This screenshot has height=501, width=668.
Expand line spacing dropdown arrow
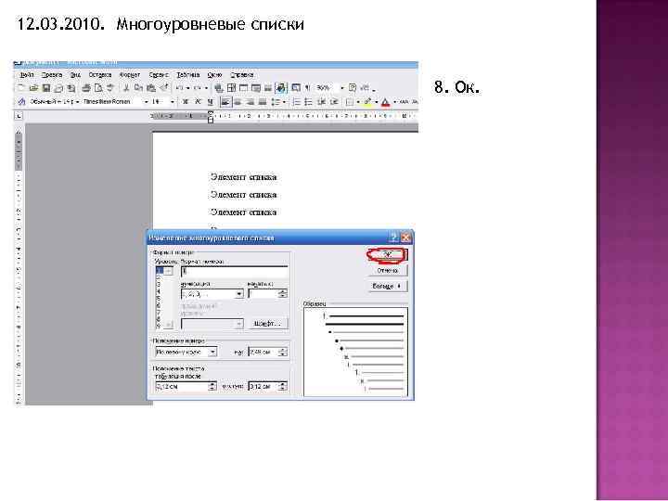284,102
